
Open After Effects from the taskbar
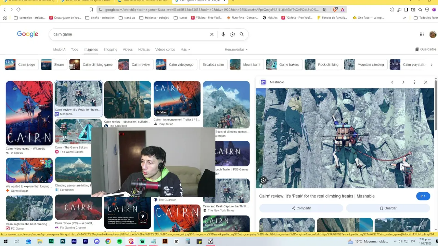(74, 242)
